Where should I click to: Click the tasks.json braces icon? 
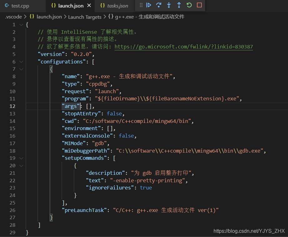click(103, 6)
